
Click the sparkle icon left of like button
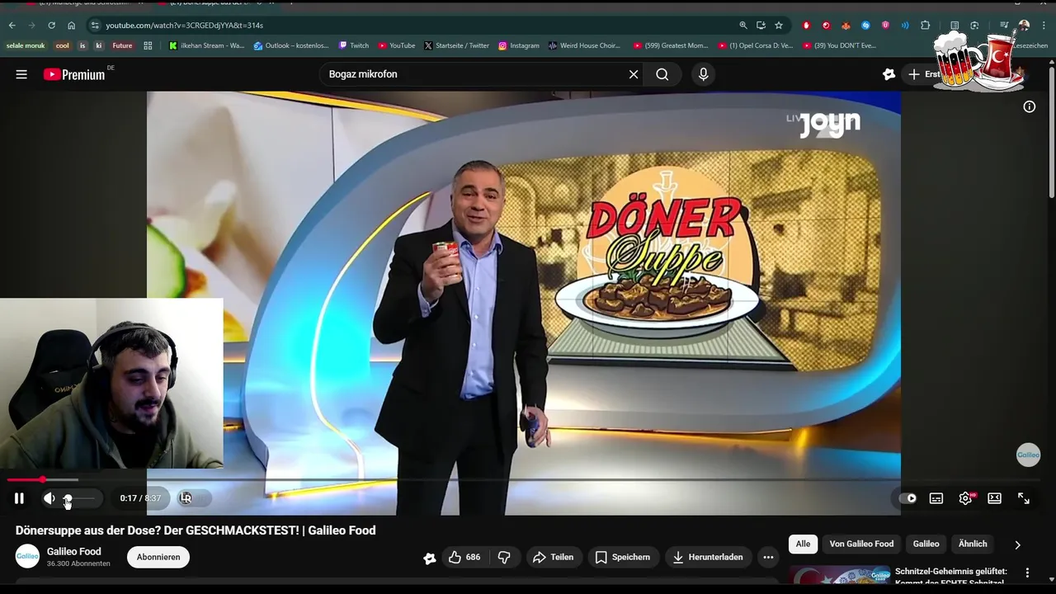(x=429, y=558)
